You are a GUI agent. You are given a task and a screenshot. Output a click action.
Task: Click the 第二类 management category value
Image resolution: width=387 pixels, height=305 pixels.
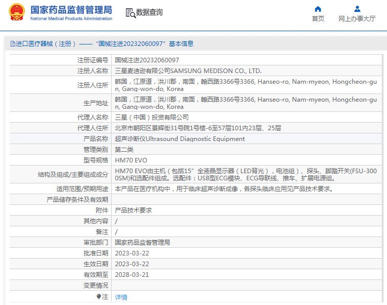point(124,149)
